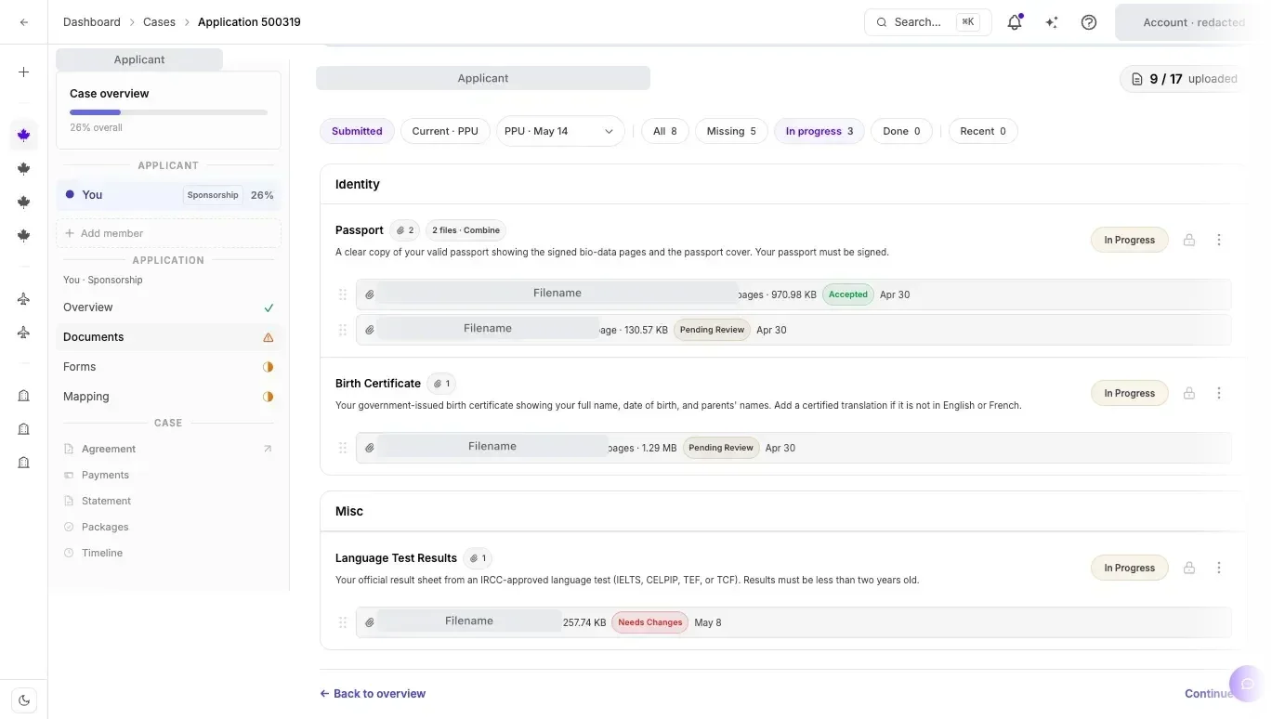Open Packages under Case
Screen dimensions: 1285x719
105,527
